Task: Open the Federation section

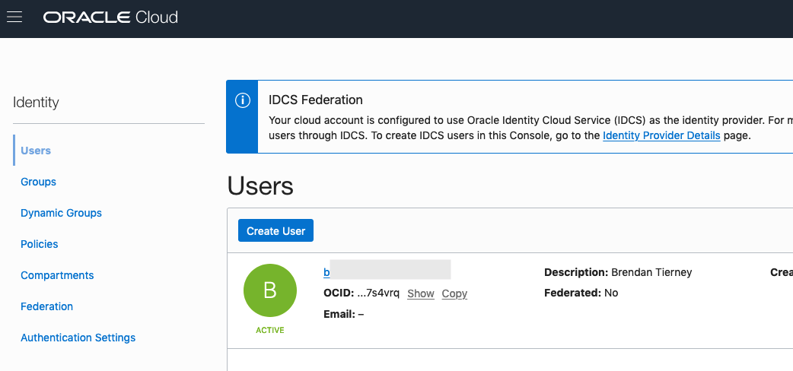Action: point(46,306)
